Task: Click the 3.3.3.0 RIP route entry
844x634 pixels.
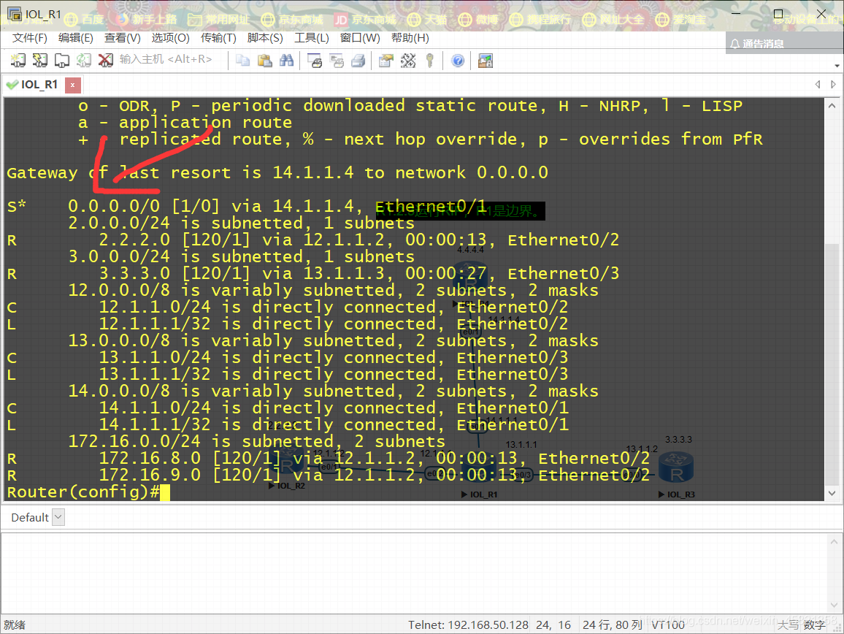Action: [x=312, y=274]
